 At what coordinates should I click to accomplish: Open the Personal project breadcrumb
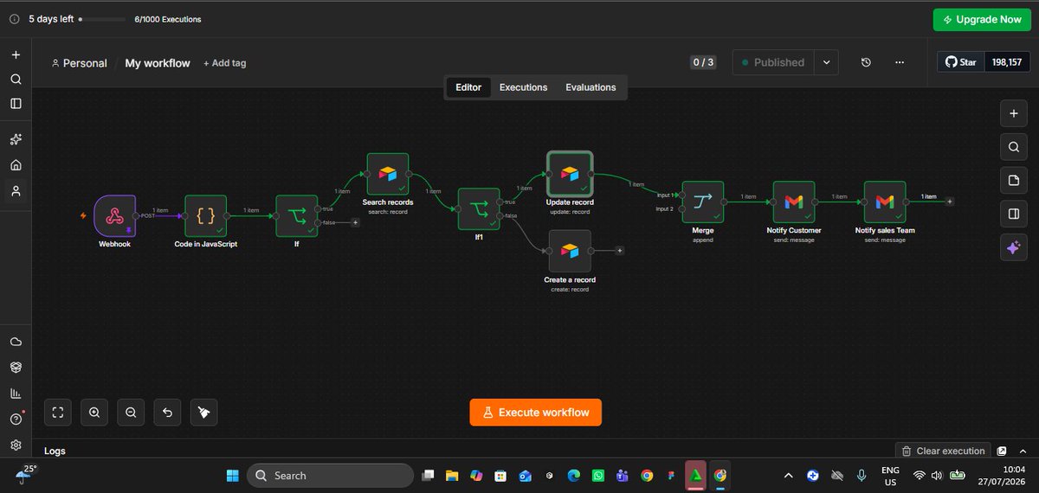(x=80, y=63)
